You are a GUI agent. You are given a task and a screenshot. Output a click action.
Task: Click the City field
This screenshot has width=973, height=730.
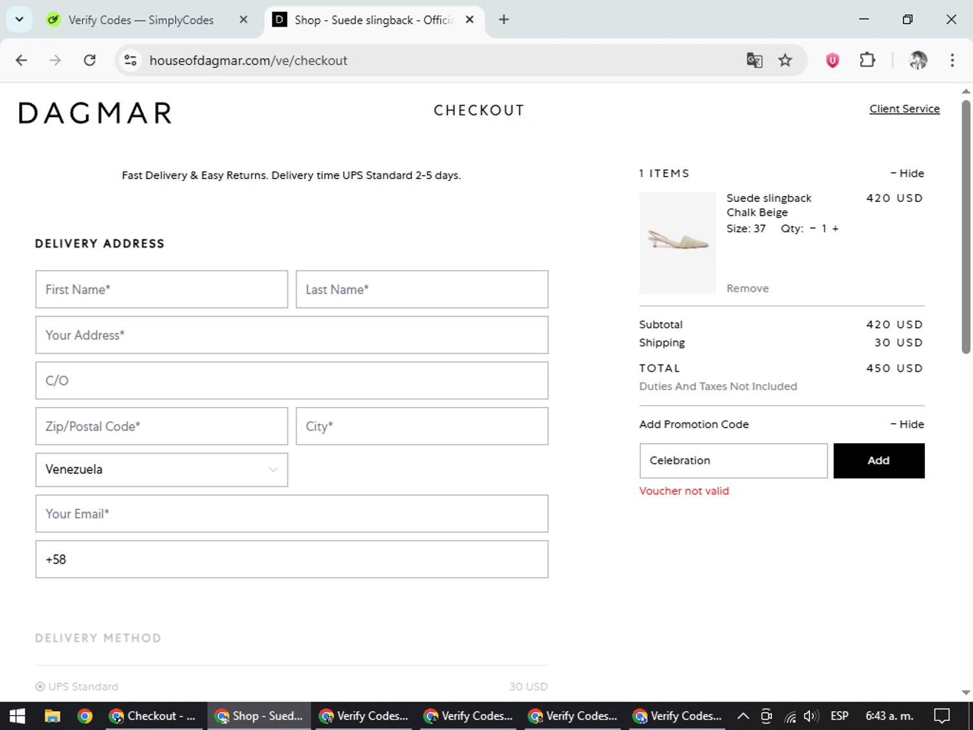(x=422, y=426)
